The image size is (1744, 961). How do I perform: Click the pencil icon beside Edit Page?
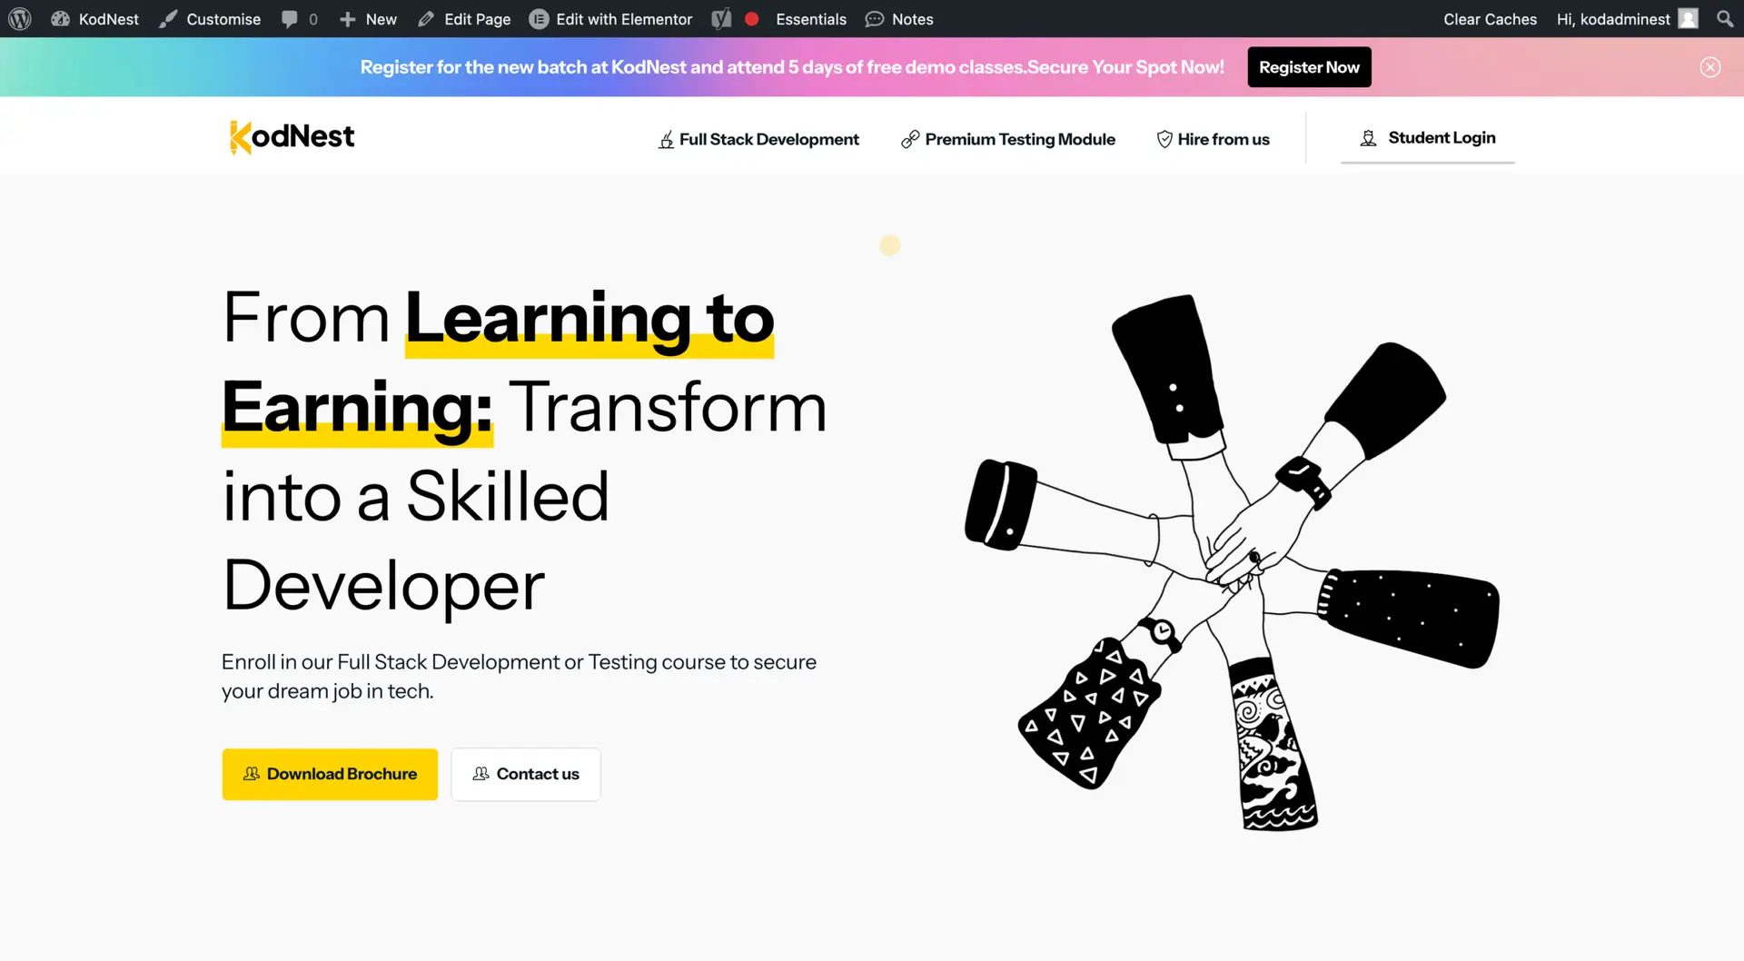(426, 19)
